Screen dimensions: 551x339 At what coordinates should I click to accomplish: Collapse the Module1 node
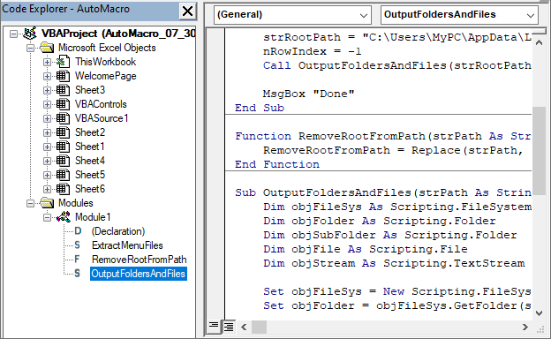coord(47,218)
